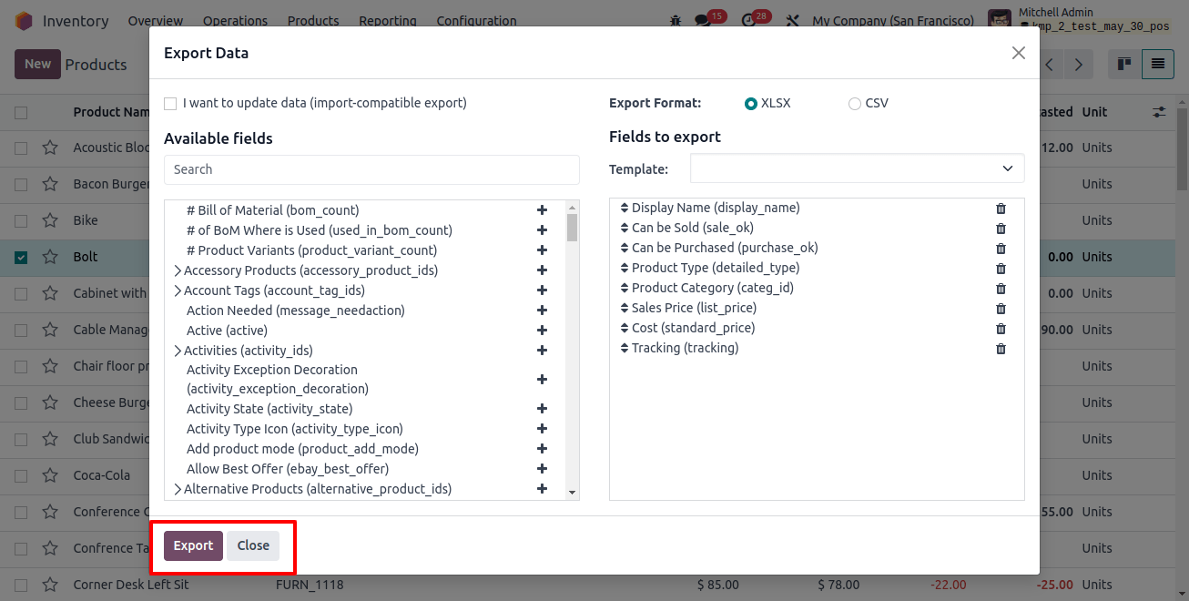
Task: Favorite the Bolt product star
Action: pyautogui.click(x=50, y=257)
